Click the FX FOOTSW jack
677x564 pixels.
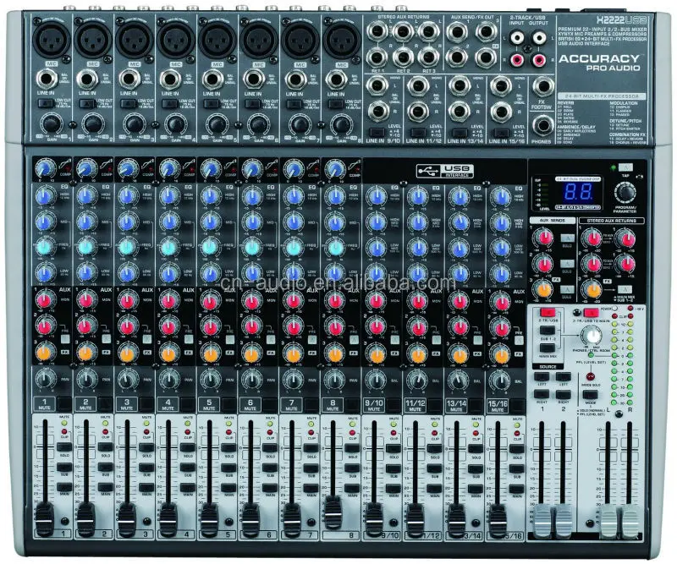point(542,86)
